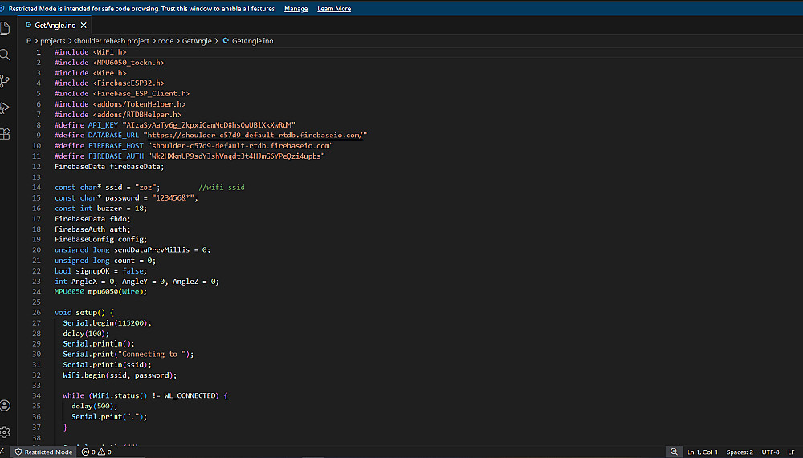Open the Firebase database URL link in code

coord(257,135)
